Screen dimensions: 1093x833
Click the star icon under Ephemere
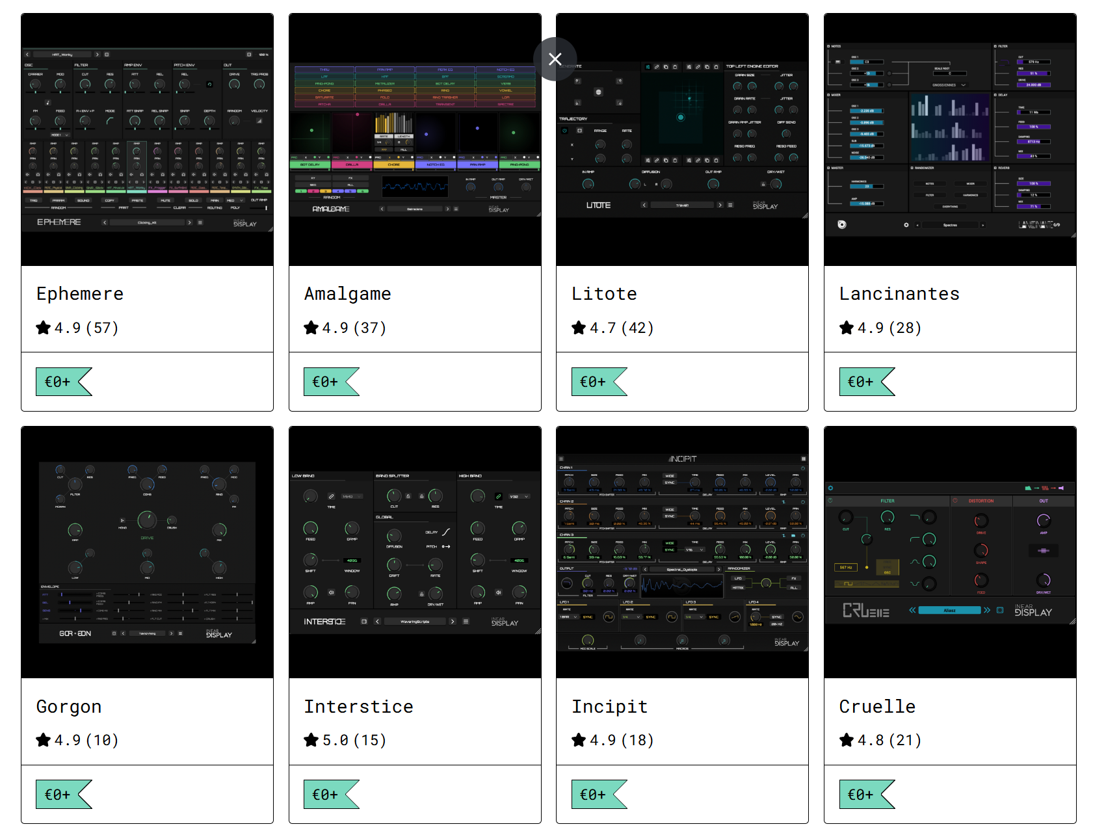tap(44, 328)
